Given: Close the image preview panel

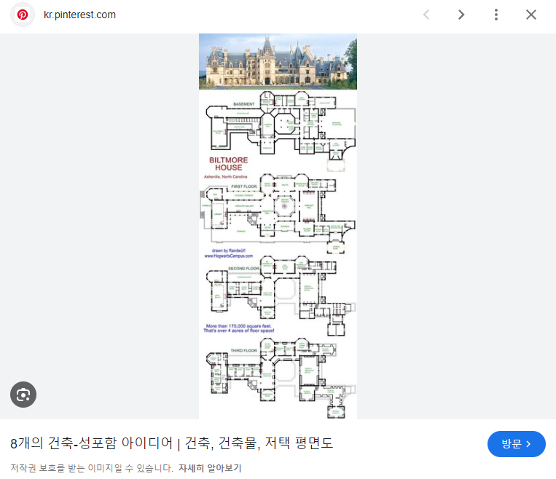Looking at the screenshot, I should pos(530,15).
